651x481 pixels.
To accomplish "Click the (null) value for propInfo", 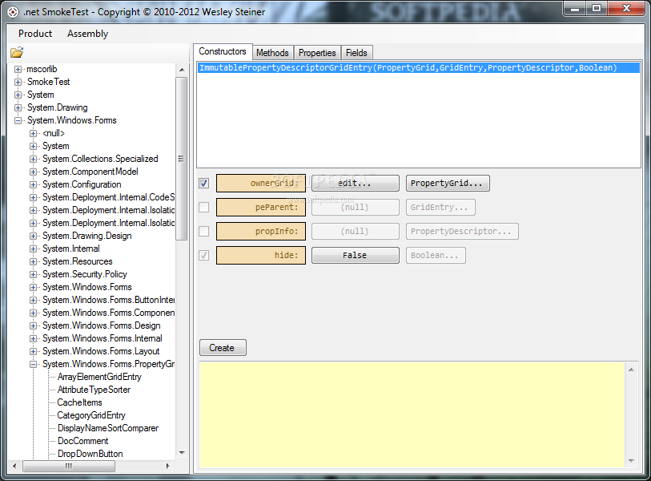I will coord(356,231).
